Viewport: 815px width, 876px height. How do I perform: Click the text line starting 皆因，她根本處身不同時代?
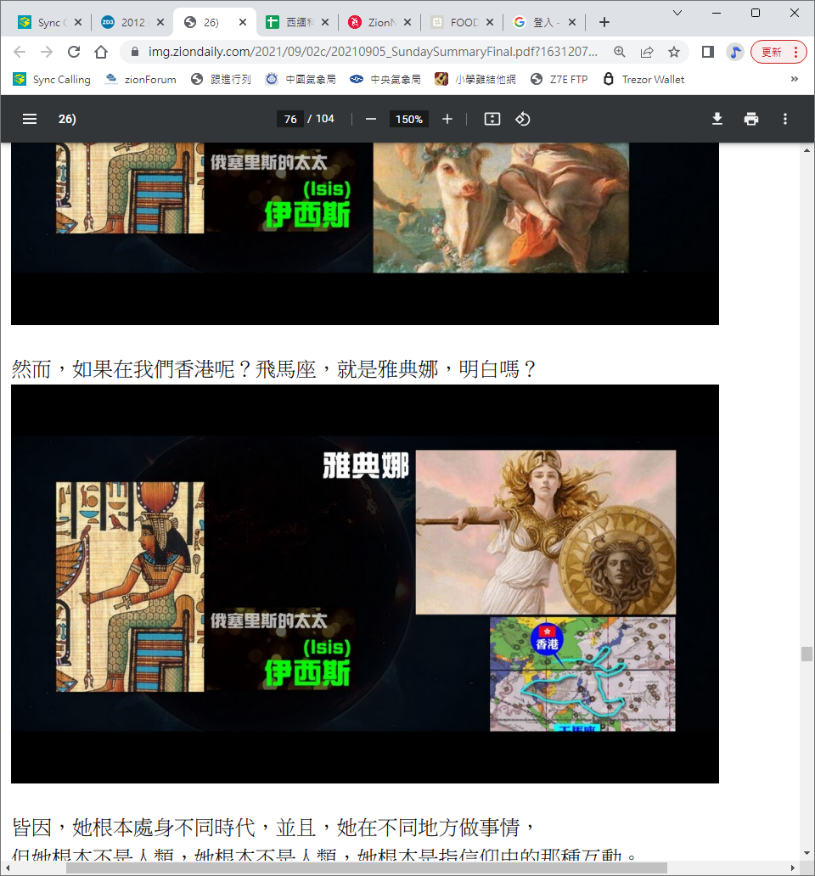273,828
